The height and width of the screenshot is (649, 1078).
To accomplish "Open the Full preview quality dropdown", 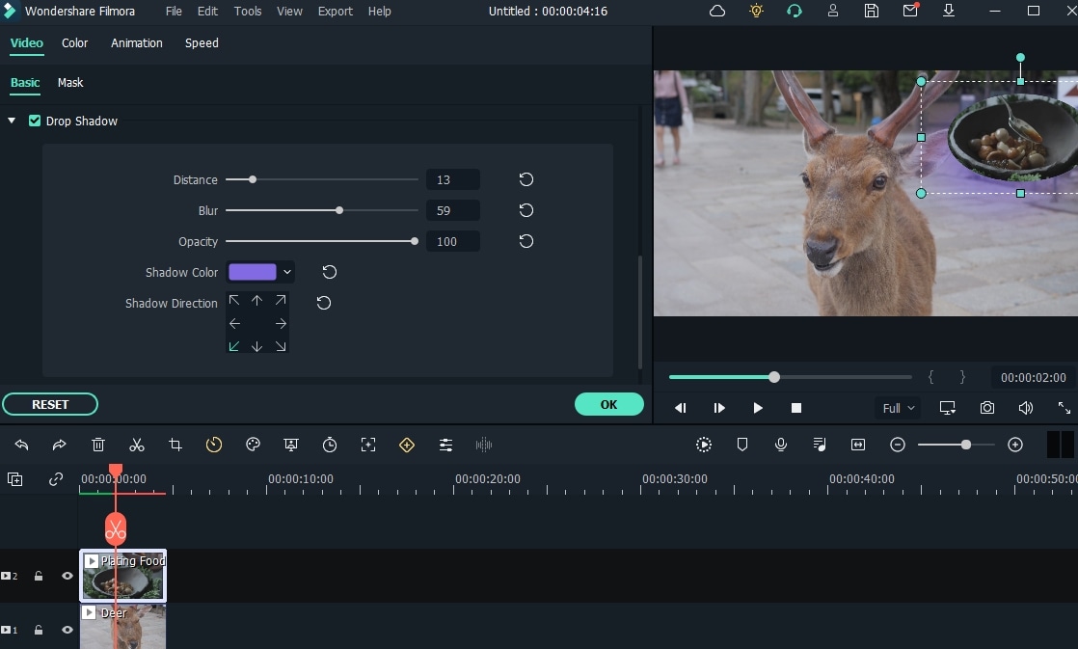I will coord(899,408).
